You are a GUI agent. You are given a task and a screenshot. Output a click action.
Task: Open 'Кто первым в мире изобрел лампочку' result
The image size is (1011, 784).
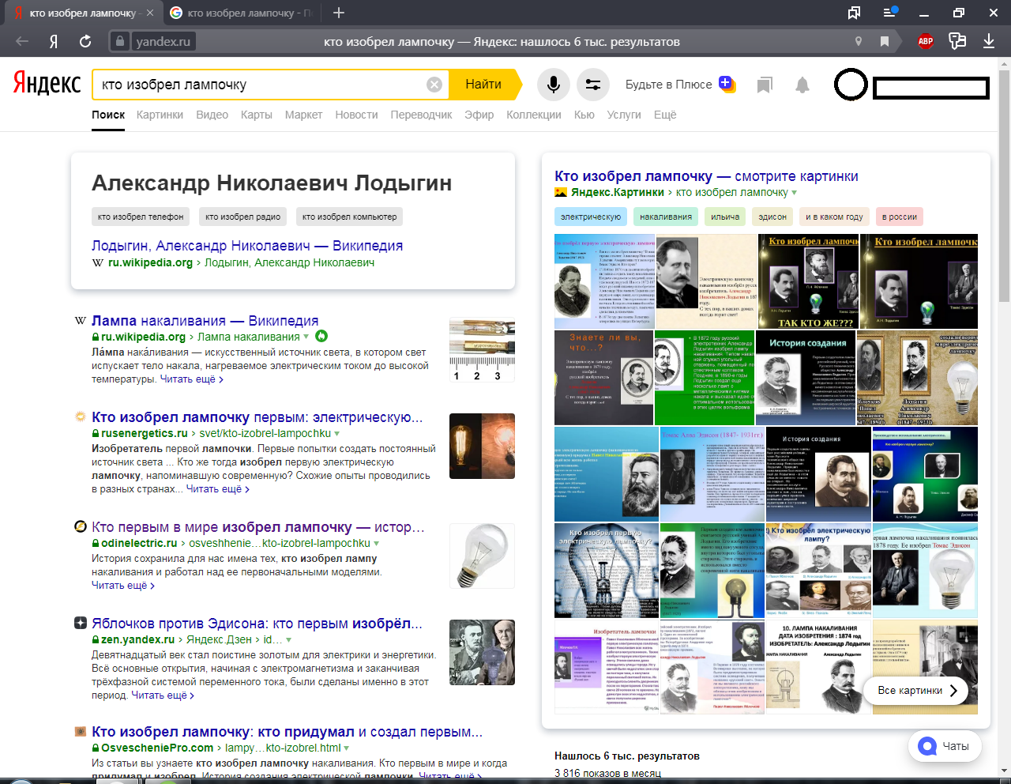(x=258, y=527)
